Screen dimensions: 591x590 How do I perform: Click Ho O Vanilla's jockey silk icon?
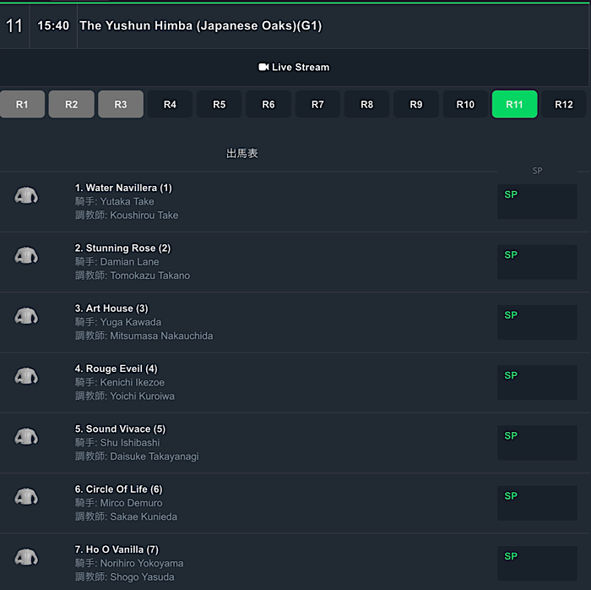[x=26, y=557]
